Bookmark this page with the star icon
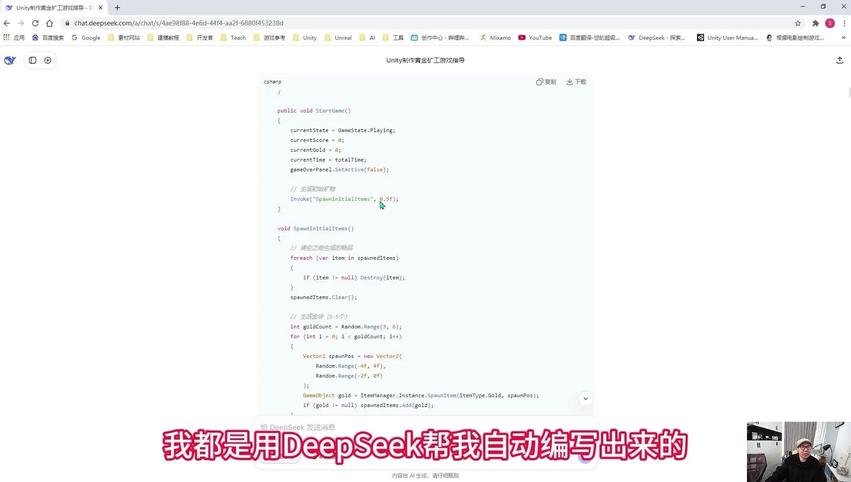The height and width of the screenshot is (482, 851). point(797,23)
